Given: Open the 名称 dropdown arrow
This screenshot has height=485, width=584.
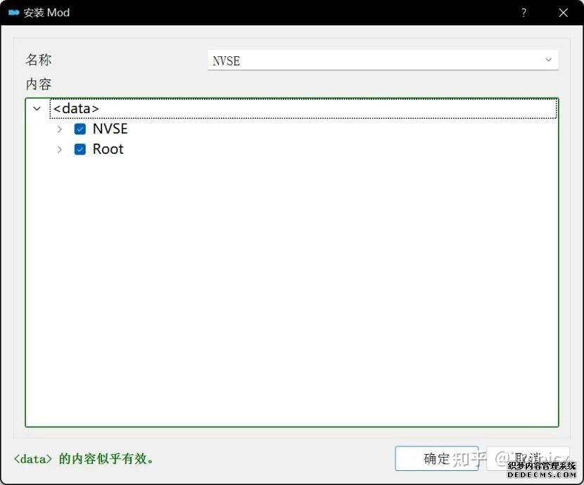Looking at the screenshot, I should [x=549, y=60].
